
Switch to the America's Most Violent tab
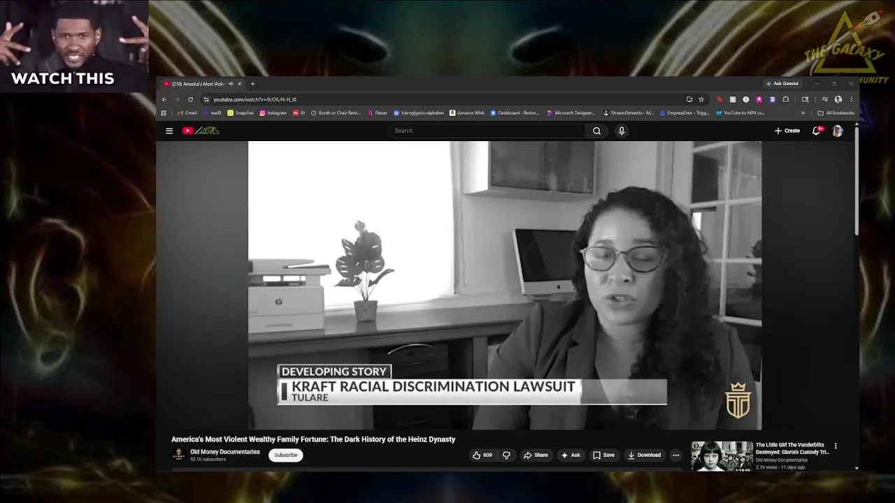[x=200, y=84]
